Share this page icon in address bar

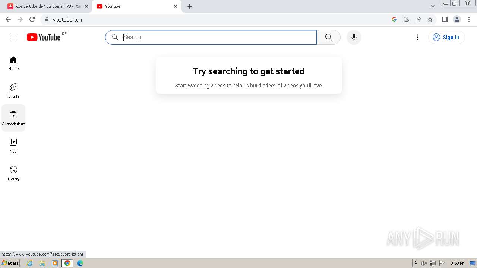point(418,19)
